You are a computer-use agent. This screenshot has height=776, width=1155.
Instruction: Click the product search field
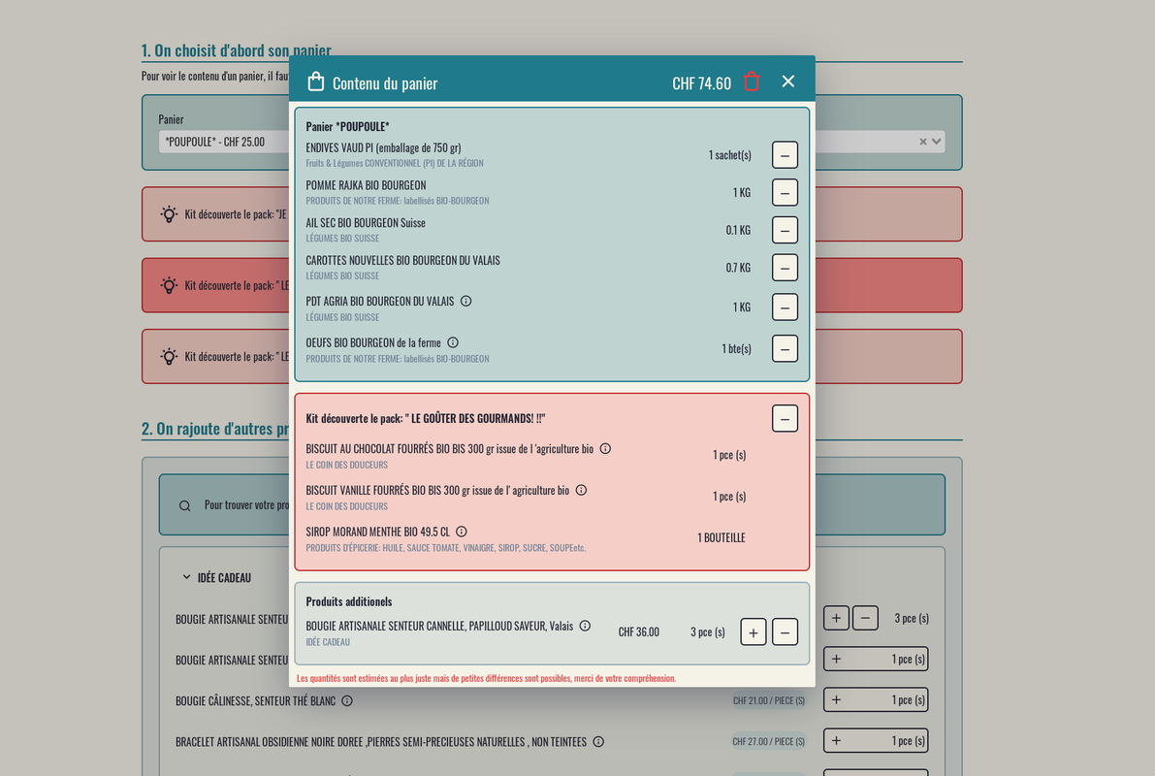coord(242,505)
